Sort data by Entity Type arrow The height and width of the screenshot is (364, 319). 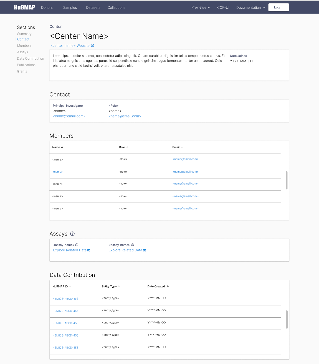(x=119, y=286)
